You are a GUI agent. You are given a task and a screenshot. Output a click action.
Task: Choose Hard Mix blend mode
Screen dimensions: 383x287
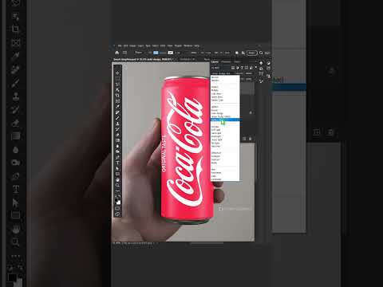coord(225,146)
